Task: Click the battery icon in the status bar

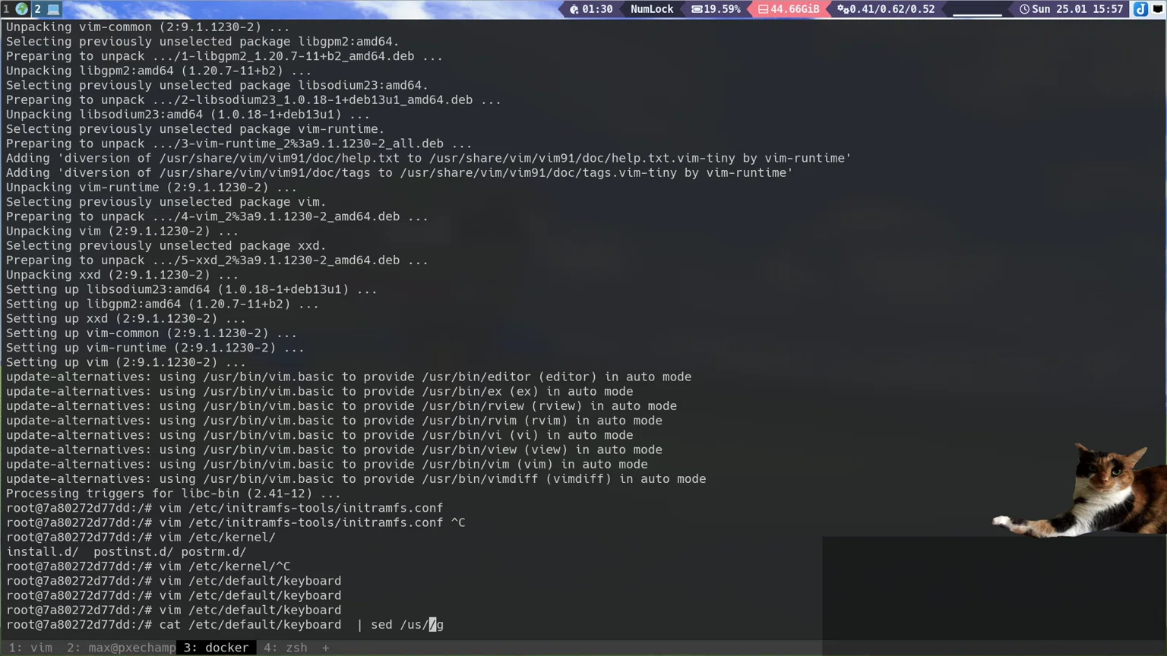Action: tap(696, 9)
